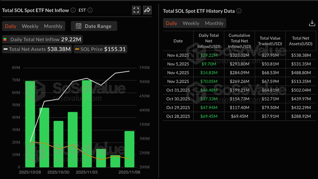Toggle SOL Price legend series

tap(100, 49)
